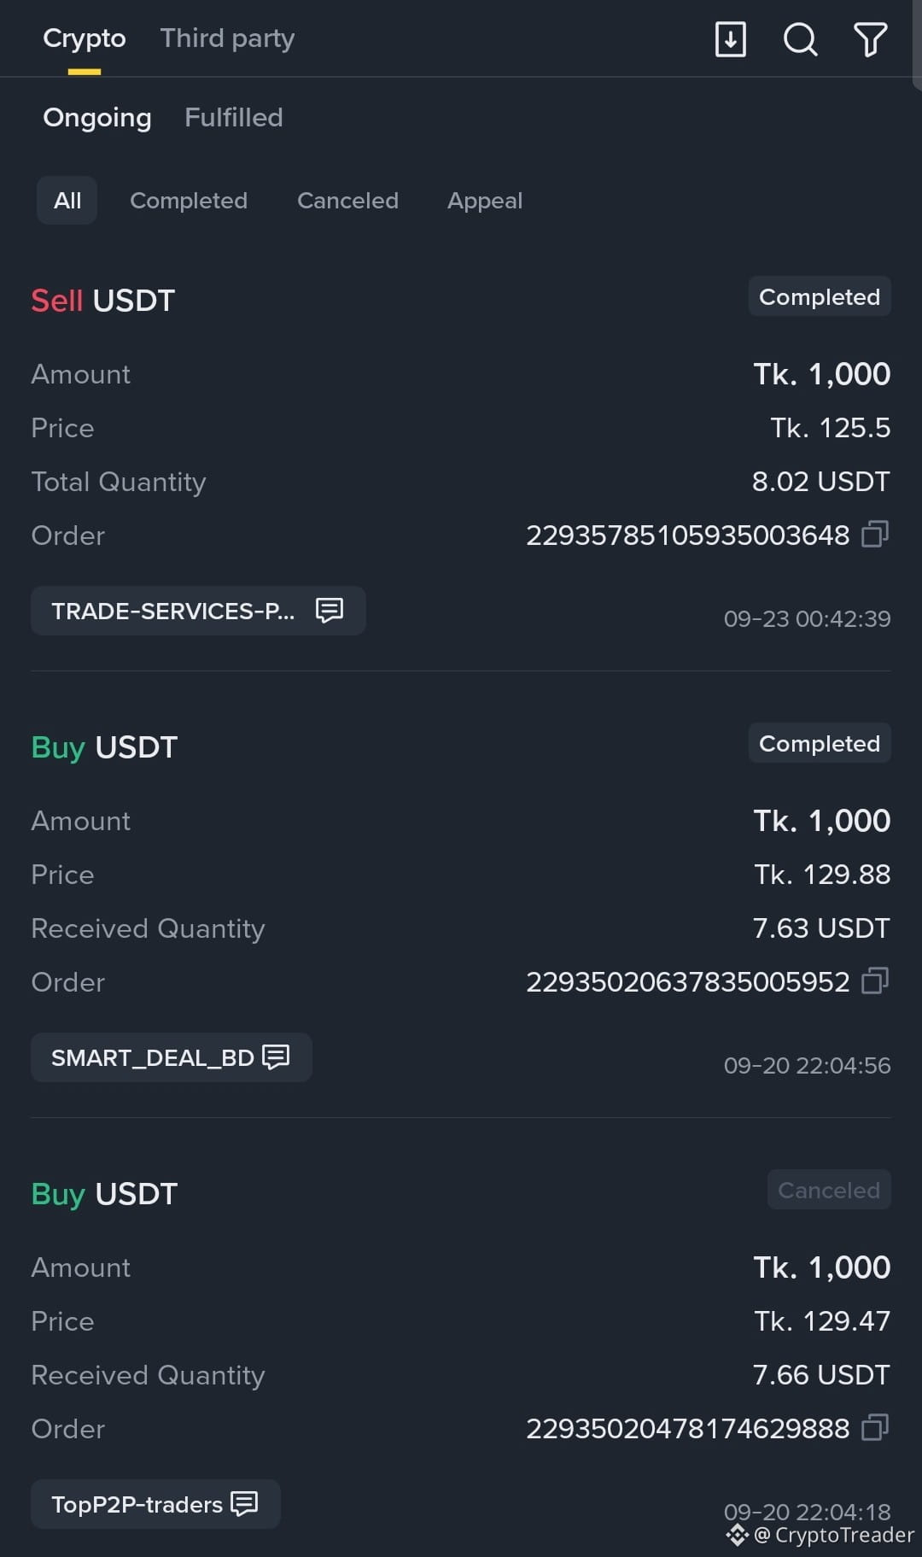Open chat icon beside TopP2P-traders
The height and width of the screenshot is (1557, 922).
click(x=244, y=1503)
